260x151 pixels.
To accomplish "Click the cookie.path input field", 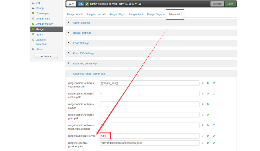I will click(150, 94).
